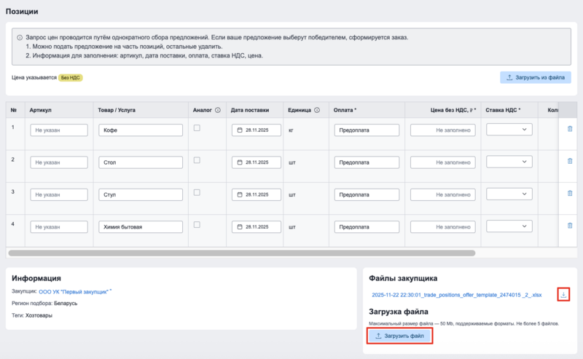The image size is (583, 359).
Task: Click info icon next to Аналог header
Action: pyautogui.click(x=218, y=110)
